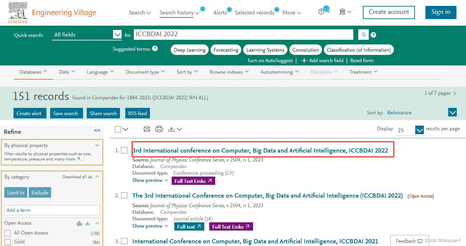466x246 pixels.
Task: Open More menu in header
Action: [x=292, y=12]
